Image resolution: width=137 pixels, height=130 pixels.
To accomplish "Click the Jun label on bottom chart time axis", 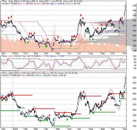I will 69,129.
